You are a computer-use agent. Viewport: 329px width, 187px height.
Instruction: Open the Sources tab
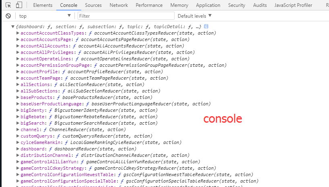coord(93,5)
